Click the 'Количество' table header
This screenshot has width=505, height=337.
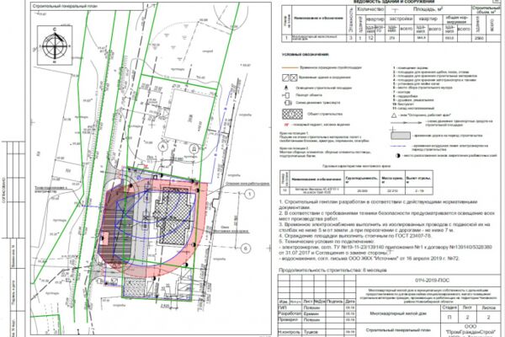click(x=370, y=9)
